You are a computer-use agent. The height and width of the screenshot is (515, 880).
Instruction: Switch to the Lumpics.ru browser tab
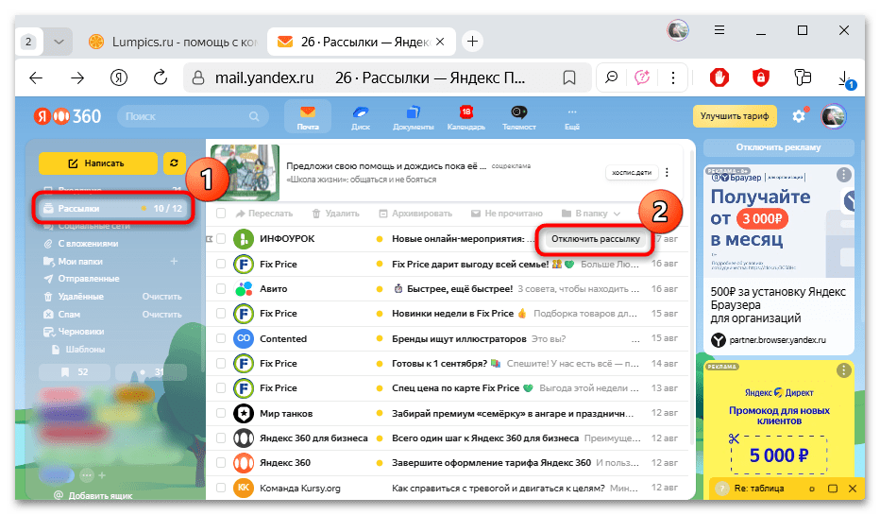172,42
